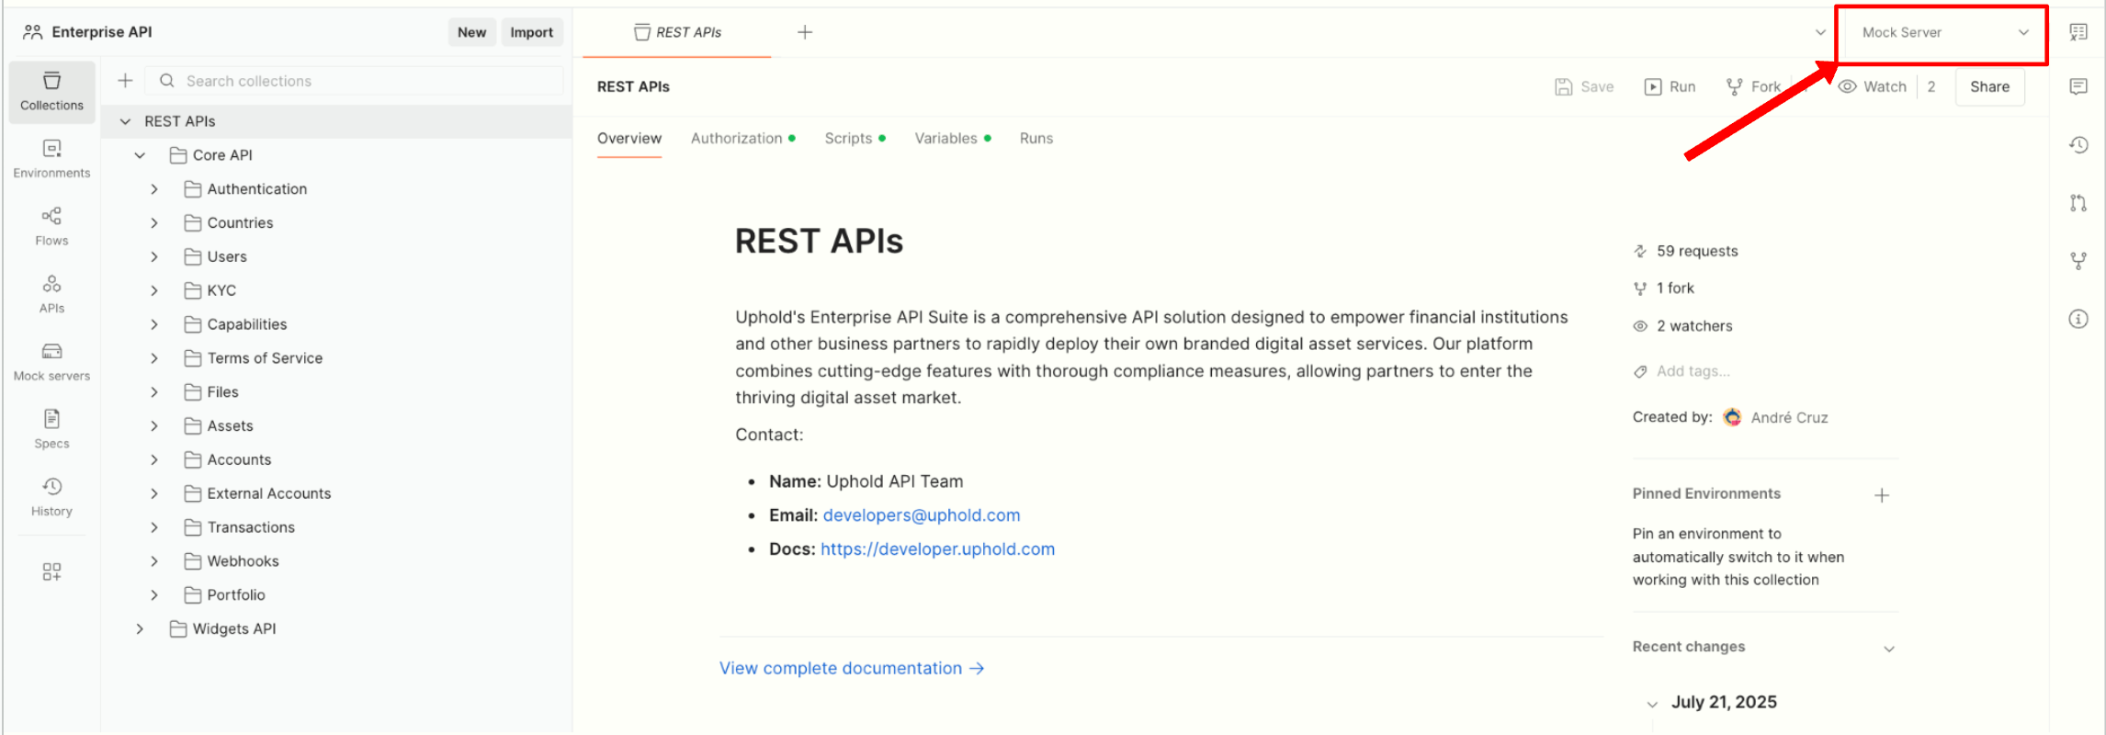This screenshot has width=2106, height=735.
Task: Select the Transactions folder
Action: tap(251, 527)
